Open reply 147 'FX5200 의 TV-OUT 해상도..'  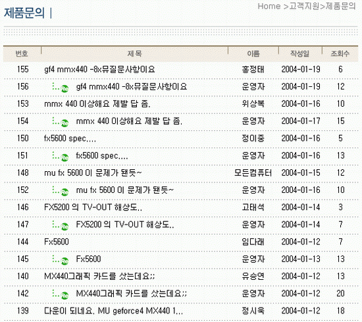(125, 225)
